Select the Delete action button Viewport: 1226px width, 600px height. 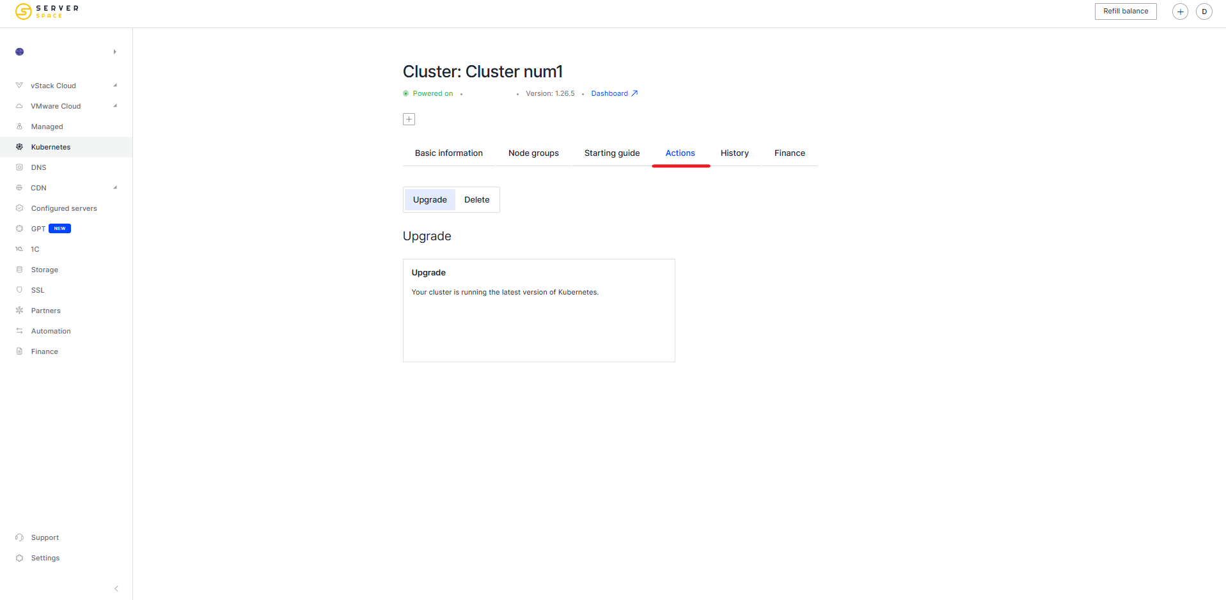[x=477, y=200]
